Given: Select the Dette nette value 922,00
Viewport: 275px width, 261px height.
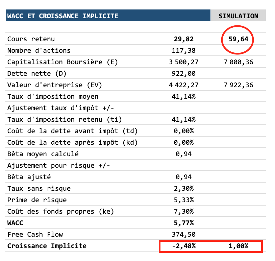Looking at the screenshot, I should pyautogui.click(x=183, y=74).
